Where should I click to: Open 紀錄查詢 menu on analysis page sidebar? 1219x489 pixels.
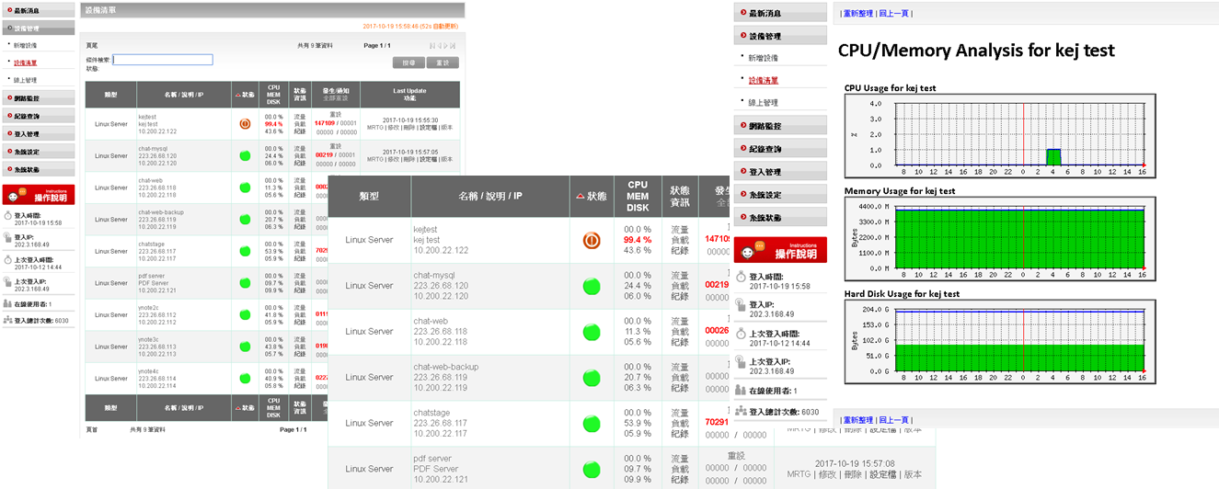pyautogui.click(x=780, y=149)
